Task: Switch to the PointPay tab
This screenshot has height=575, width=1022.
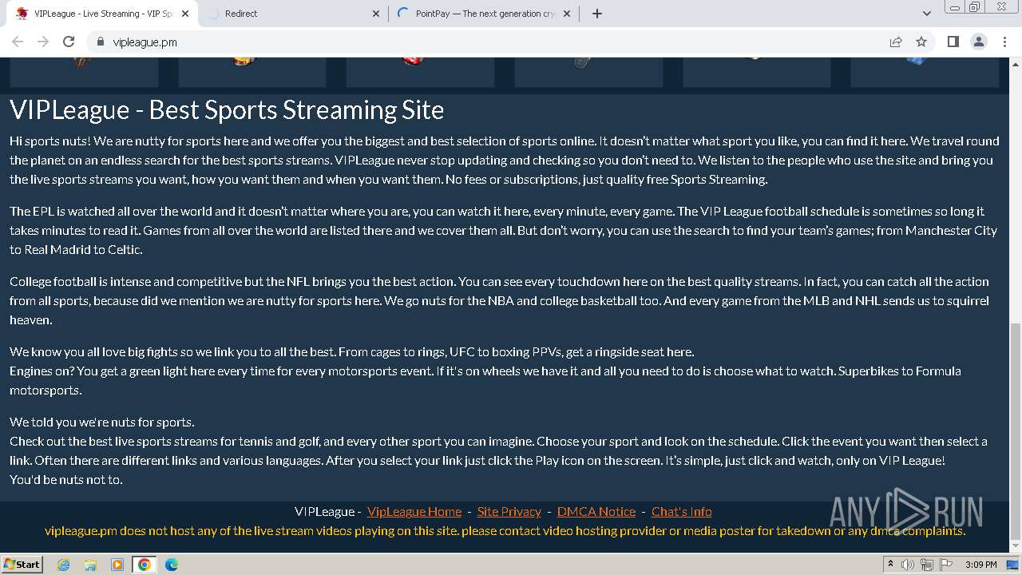Action: [485, 14]
